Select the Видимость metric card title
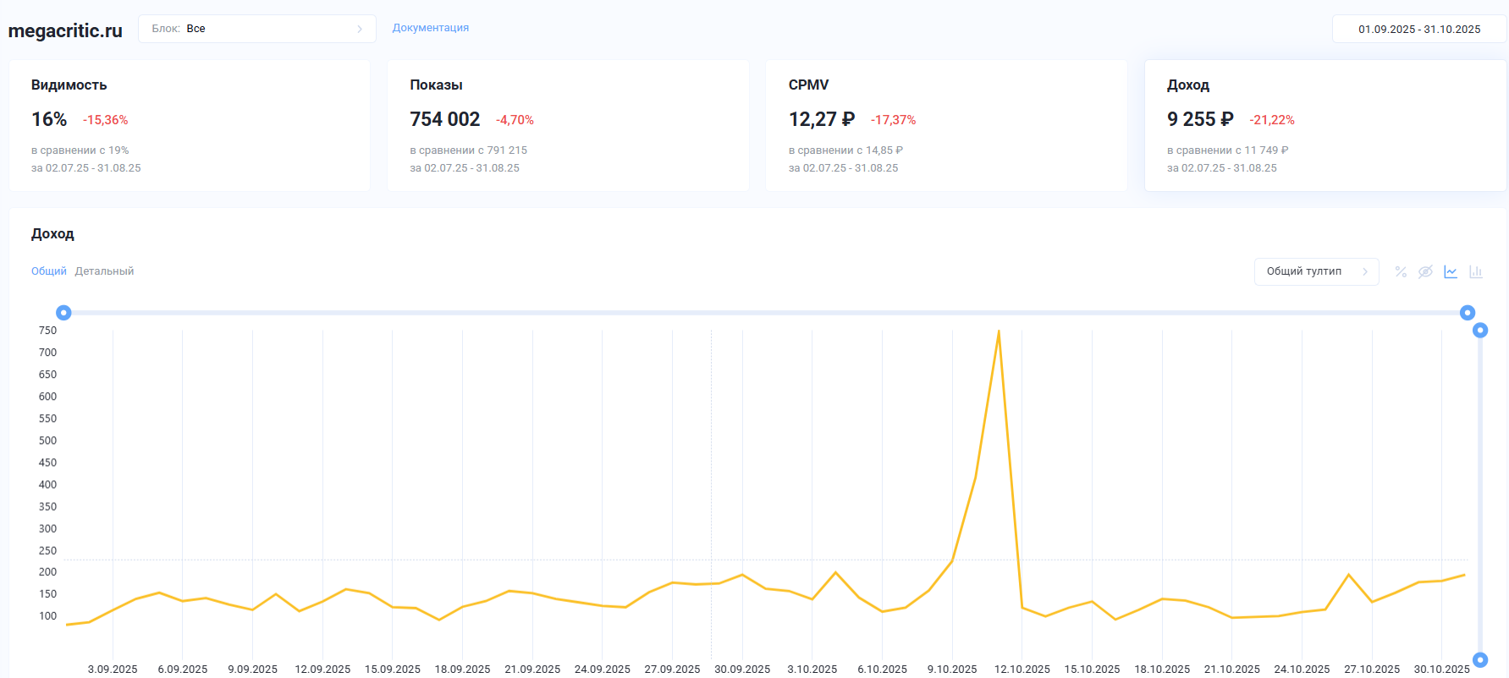 coord(69,85)
